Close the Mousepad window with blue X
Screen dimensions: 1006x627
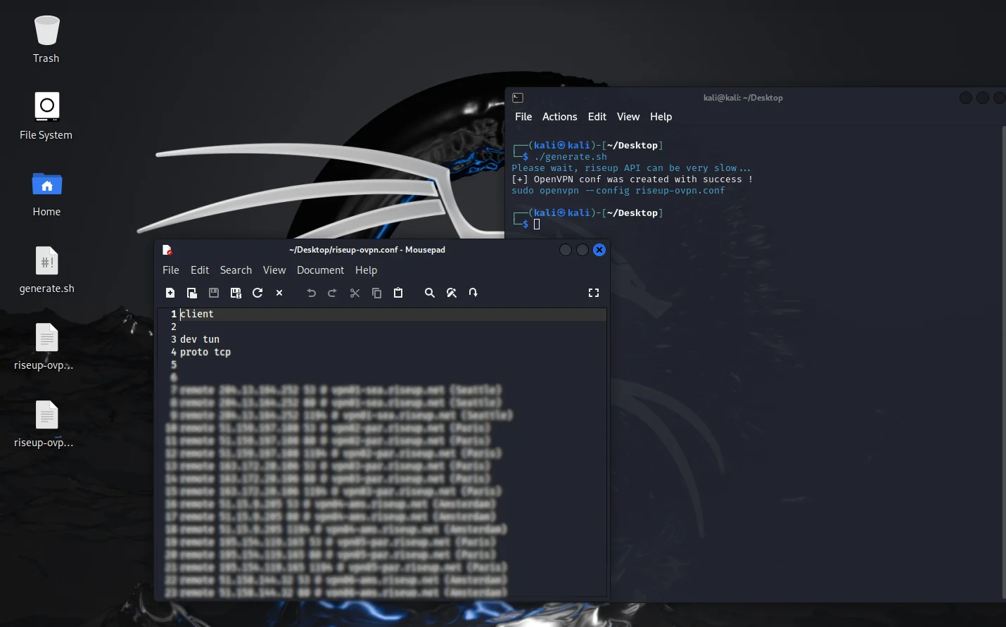click(x=599, y=250)
